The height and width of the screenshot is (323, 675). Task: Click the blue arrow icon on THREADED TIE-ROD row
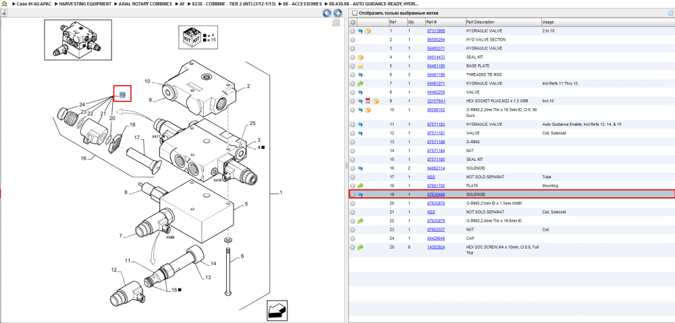click(360, 74)
